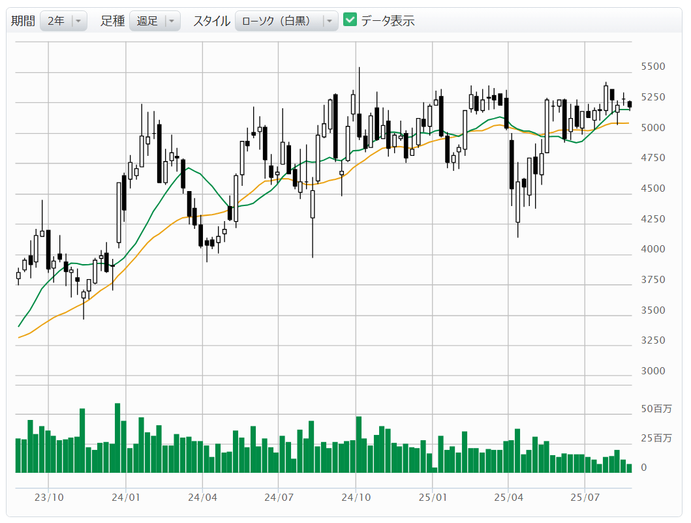Click the 3000 price axis label
The width and height of the screenshot is (691, 523).
(653, 371)
